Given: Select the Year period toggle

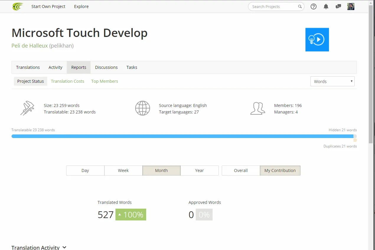Looking at the screenshot, I should [200, 171].
